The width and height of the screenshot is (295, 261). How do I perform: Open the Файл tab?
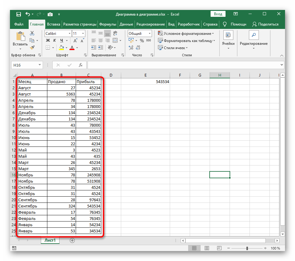point(19,24)
